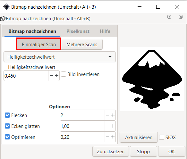The image size is (187, 159).
Task: Open the Helligkeitsschwellwert mode dropdown
Action: [x=60, y=57]
